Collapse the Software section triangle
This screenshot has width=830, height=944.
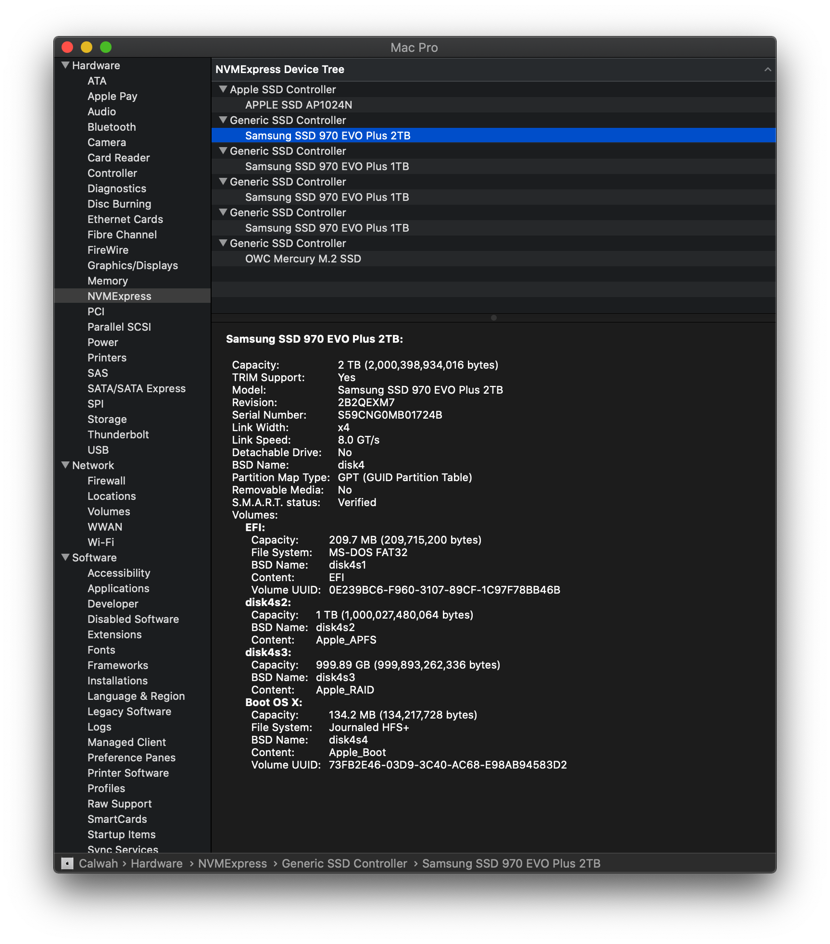tap(66, 558)
